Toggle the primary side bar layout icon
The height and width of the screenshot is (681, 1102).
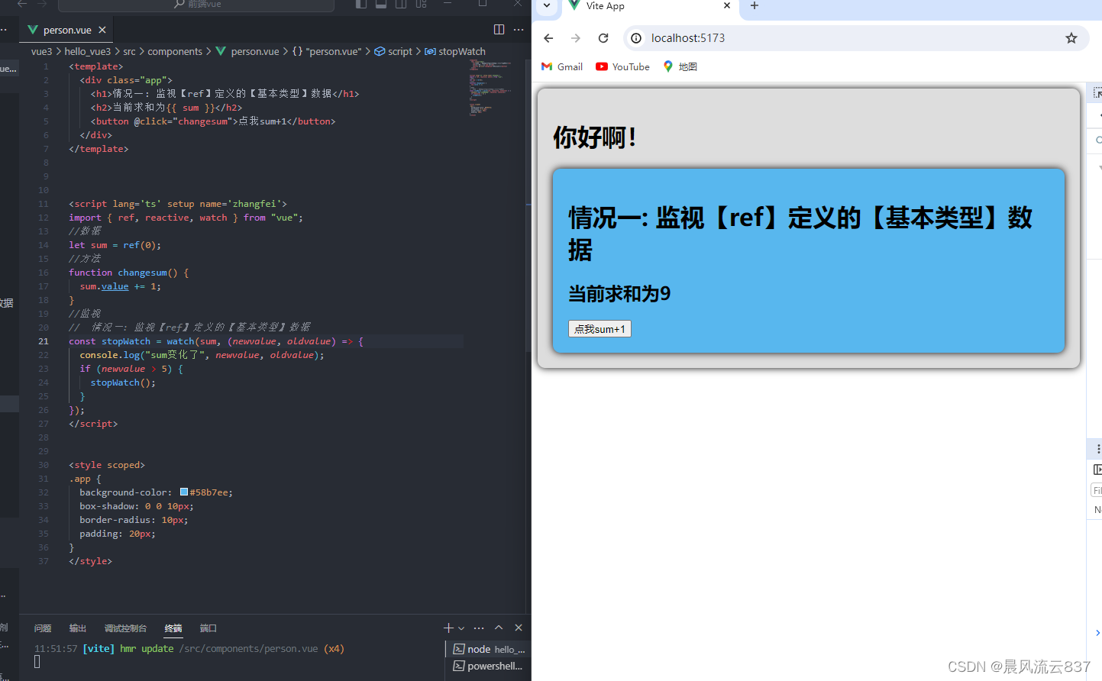(361, 4)
